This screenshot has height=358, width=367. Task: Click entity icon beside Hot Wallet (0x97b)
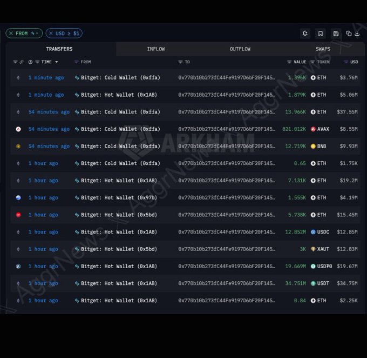click(x=77, y=198)
